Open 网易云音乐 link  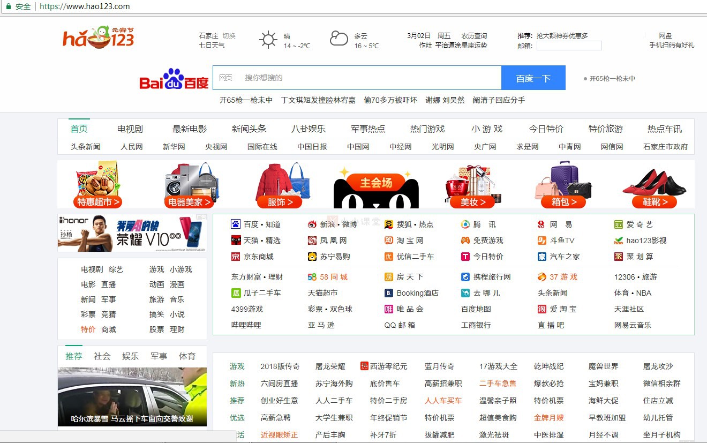click(x=633, y=325)
